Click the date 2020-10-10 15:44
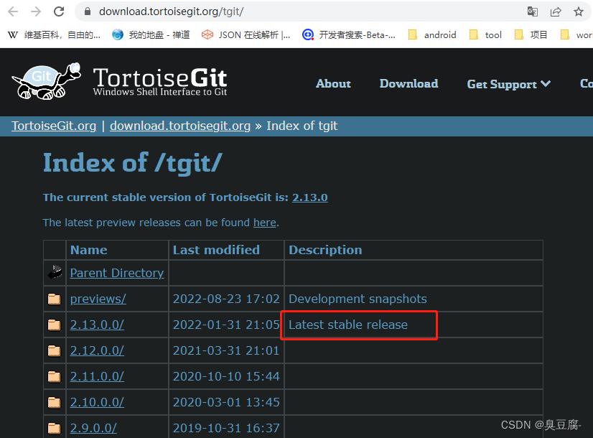Screen dimensions: 593x438 226,376
